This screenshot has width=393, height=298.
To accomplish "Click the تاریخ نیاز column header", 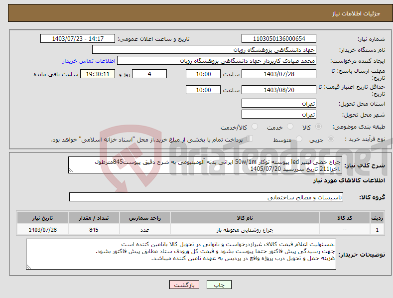I will (x=43, y=218).
